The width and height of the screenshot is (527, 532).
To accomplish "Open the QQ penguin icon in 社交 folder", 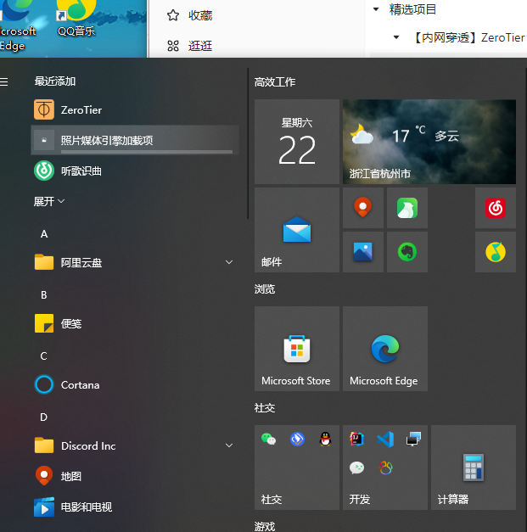I will pos(325,439).
